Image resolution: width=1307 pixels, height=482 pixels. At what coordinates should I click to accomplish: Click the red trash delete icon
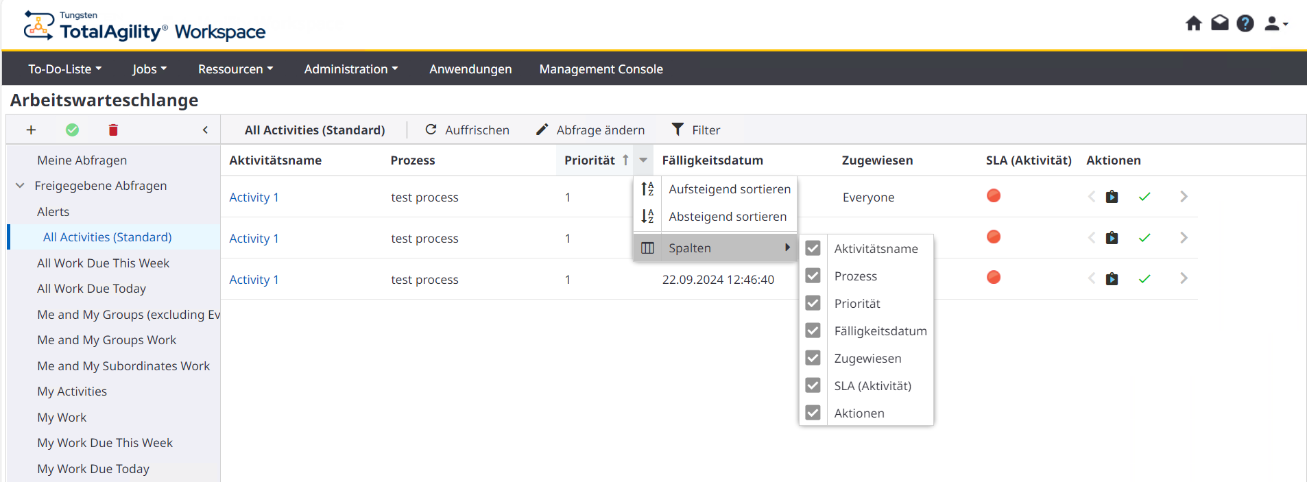(113, 130)
